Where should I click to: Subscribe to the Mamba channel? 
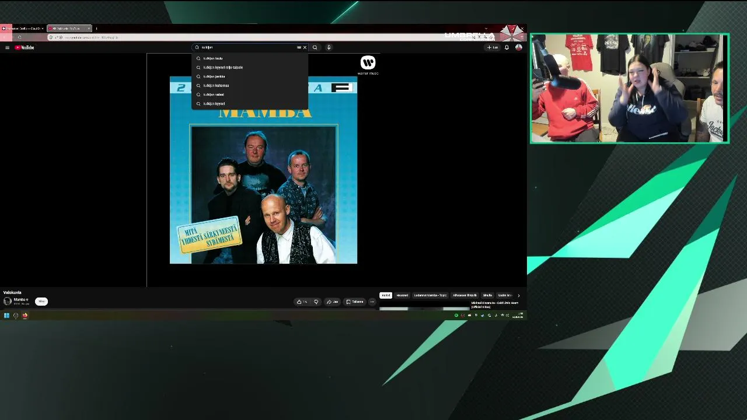pyautogui.click(x=41, y=301)
